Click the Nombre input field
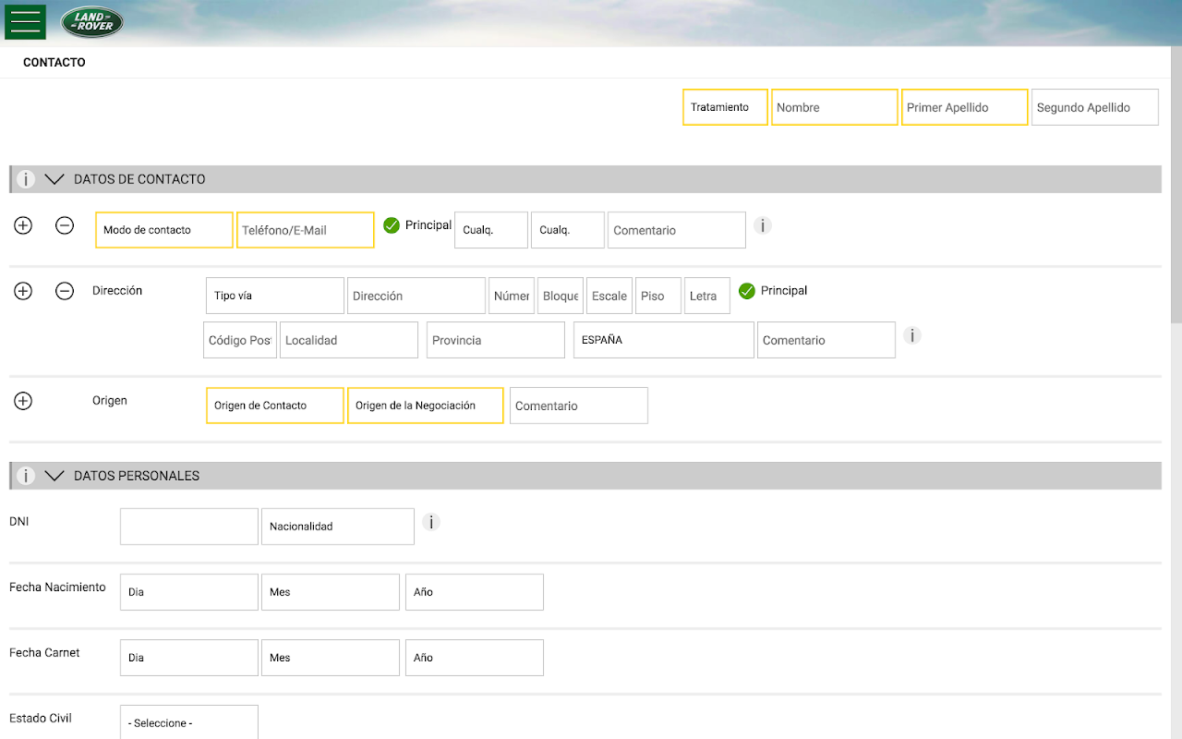Viewport: 1182px width, 739px height. [834, 107]
